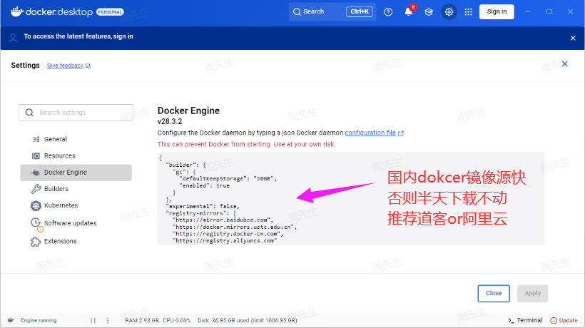
Task: Select the General settings section
Action: pyautogui.click(x=76, y=139)
